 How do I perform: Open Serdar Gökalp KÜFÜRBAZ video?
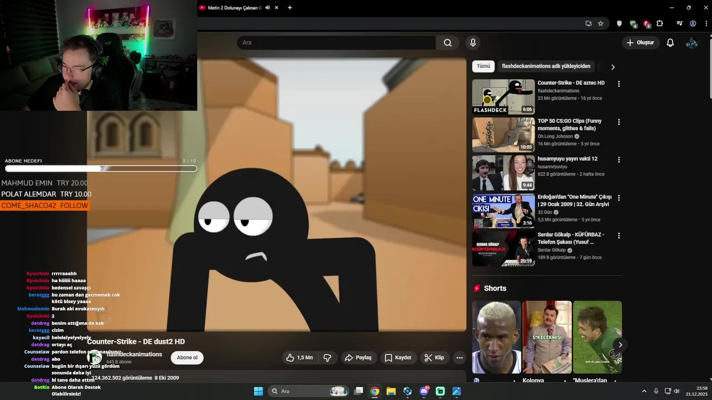pyautogui.click(x=503, y=249)
